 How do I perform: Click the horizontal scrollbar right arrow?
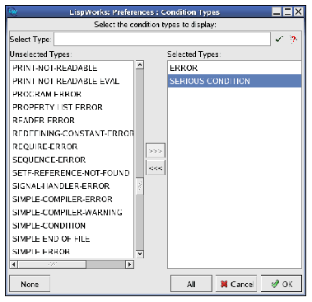click(x=129, y=264)
